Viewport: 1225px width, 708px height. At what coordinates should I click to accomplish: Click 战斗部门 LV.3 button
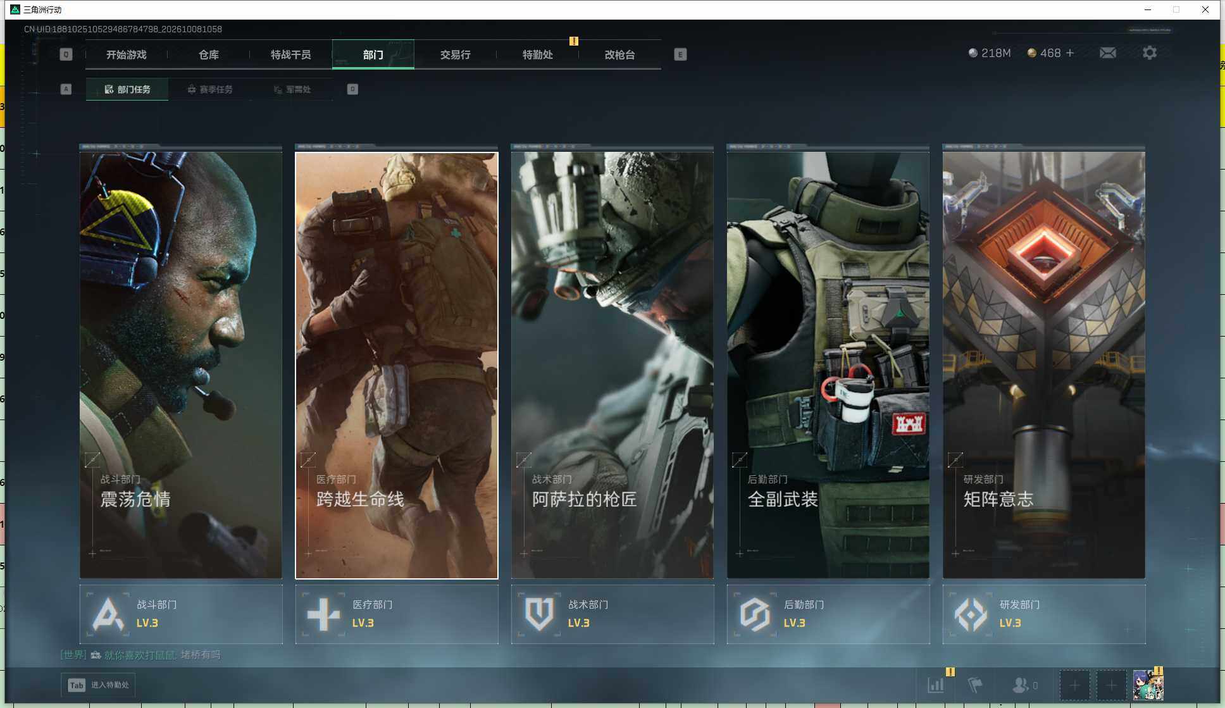tap(181, 614)
